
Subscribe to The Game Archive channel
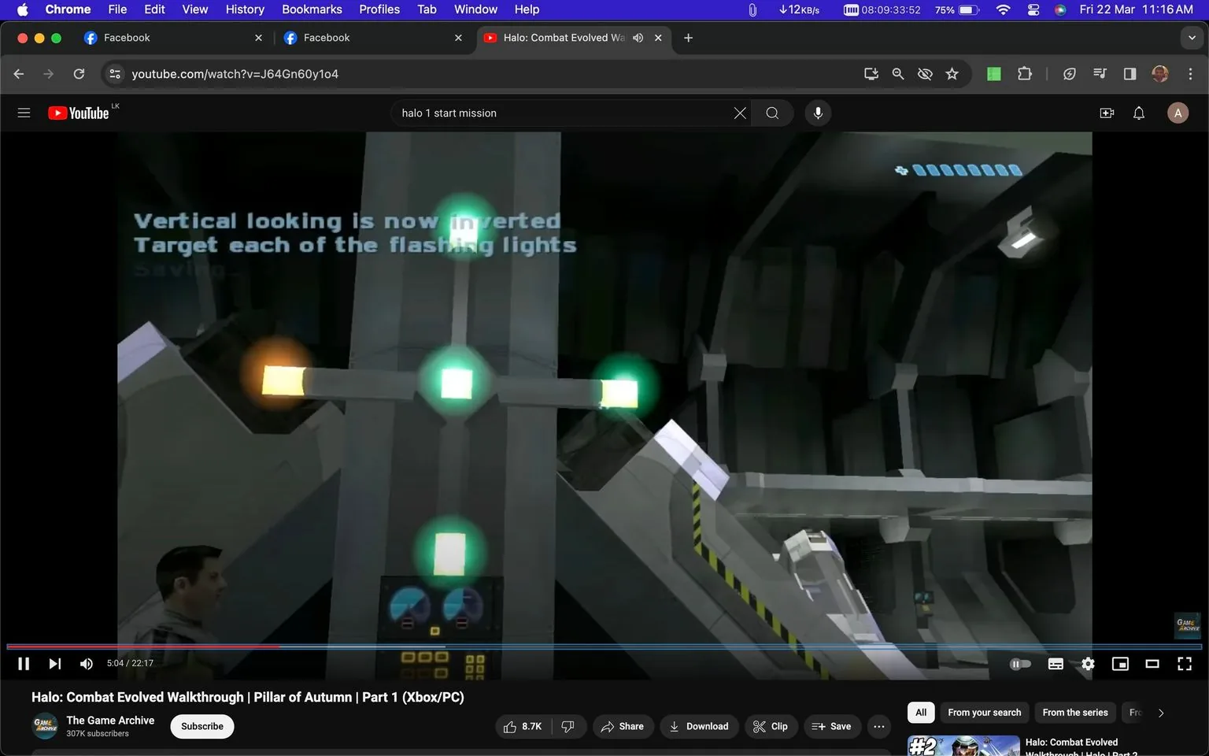201,726
